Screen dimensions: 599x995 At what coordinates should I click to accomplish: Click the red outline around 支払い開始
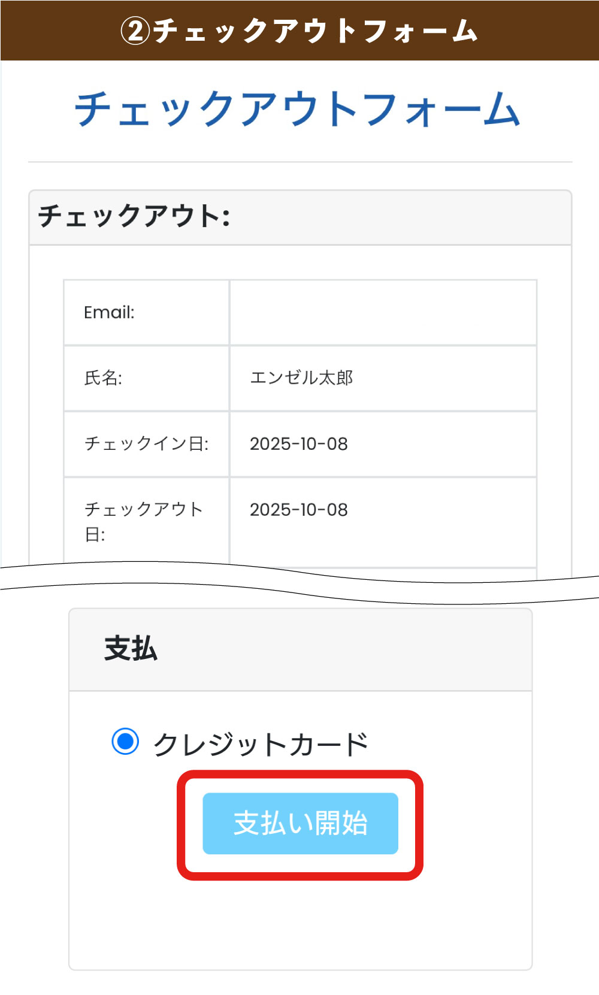click(x=300, y=775)
